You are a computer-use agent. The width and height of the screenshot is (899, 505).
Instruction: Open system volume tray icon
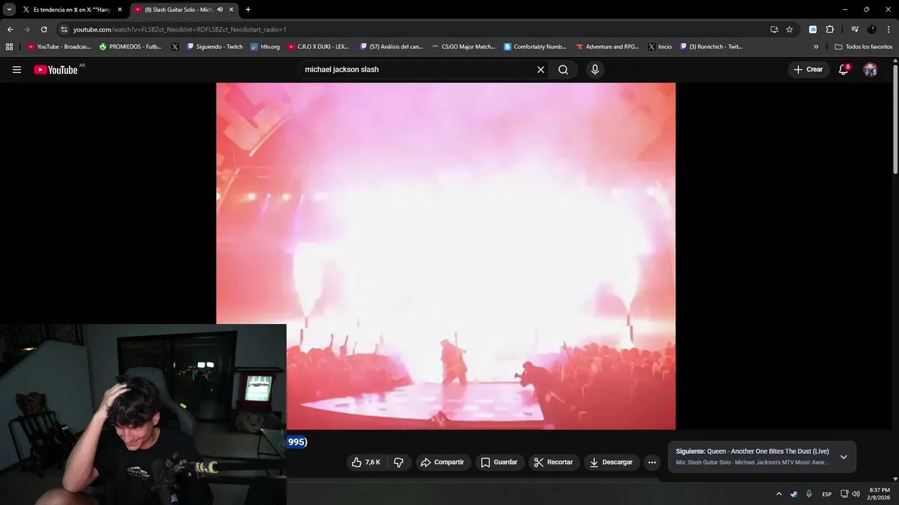click(855, 494)
